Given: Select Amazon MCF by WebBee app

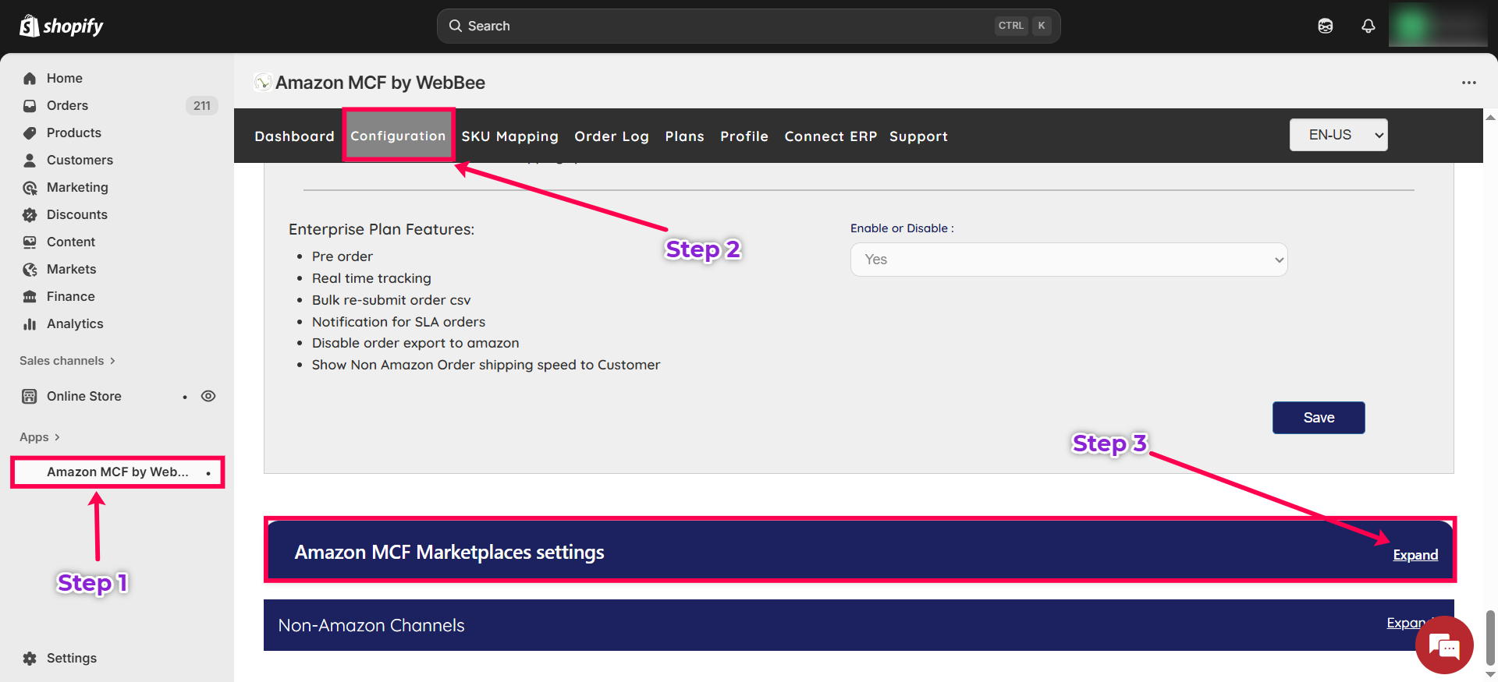Looking at the screenshot, I should tap(117, 472).
